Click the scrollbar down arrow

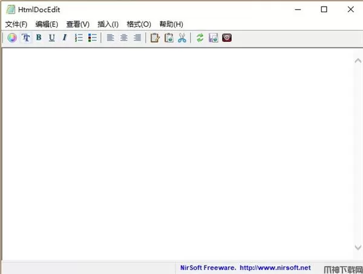pos(358,247)
